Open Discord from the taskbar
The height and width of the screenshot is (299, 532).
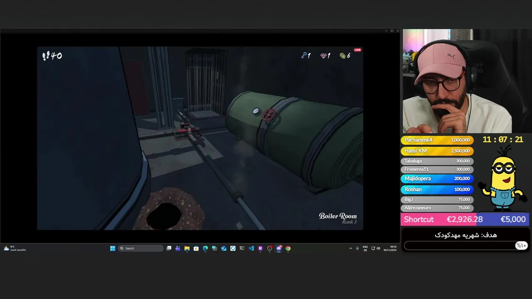point(279,248)
